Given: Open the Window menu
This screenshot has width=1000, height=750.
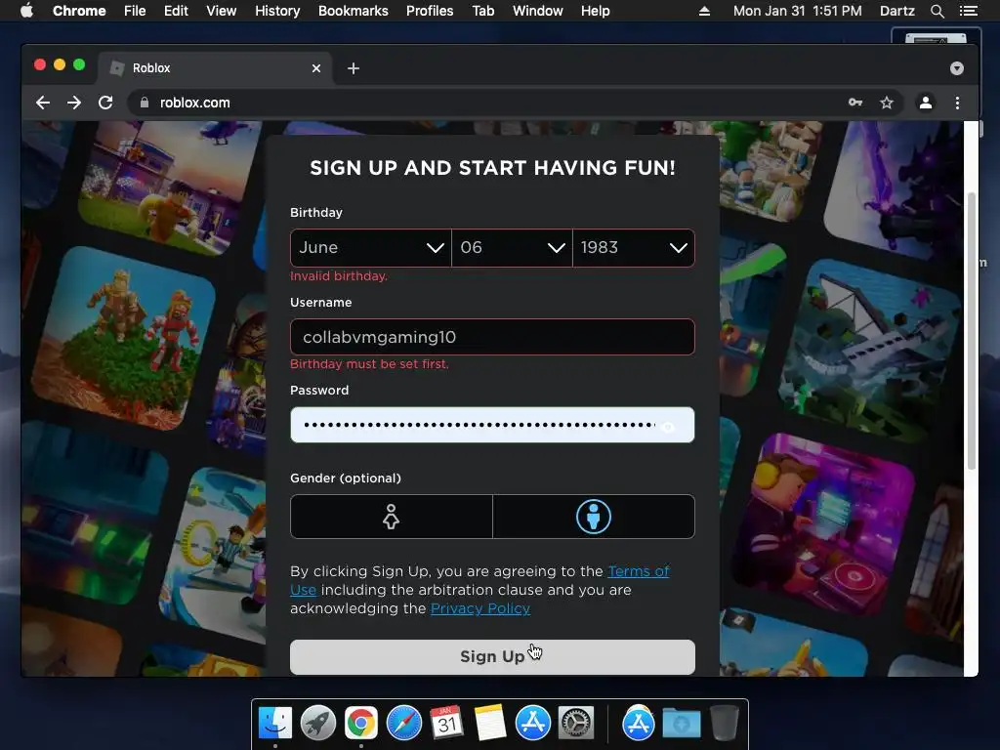Looking at the screenshot, I should 538,11.
